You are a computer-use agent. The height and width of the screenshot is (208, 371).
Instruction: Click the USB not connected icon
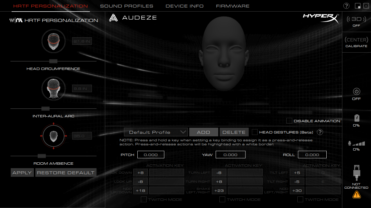click(357, 173)
